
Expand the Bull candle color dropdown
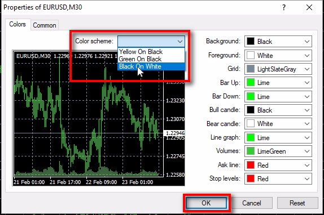tap(307, 110)
